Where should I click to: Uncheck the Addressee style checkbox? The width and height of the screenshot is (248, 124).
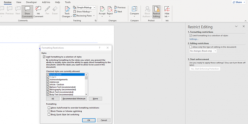[48, 82]
